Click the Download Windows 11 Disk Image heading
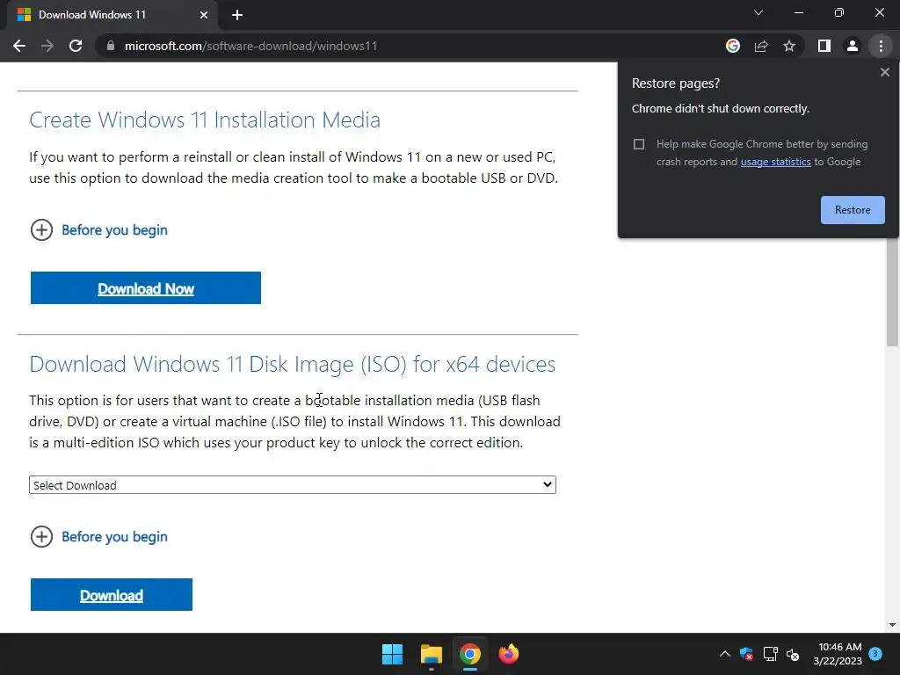Viewport: 900px width, 675px height. [292, 364]
